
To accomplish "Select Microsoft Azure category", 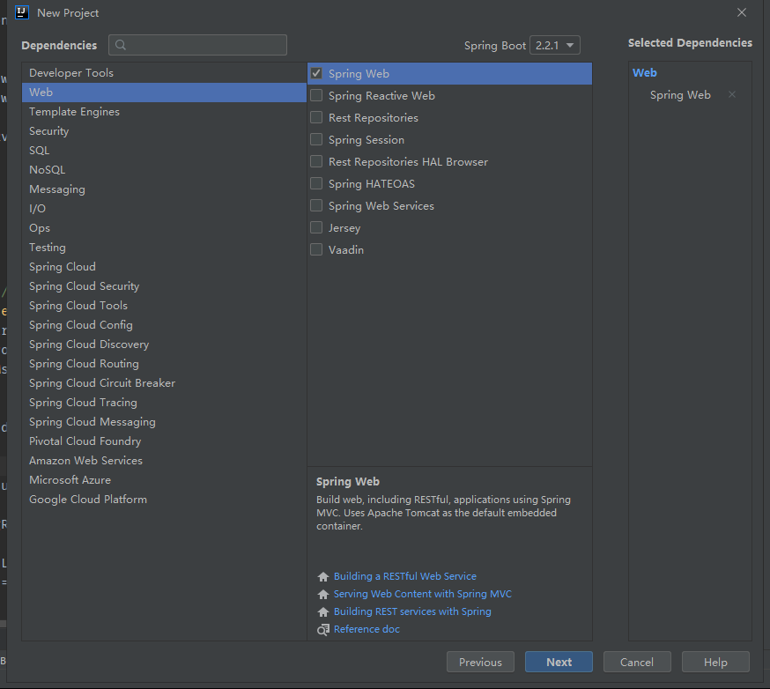I will pyautogui.click(x=164, y=480).
